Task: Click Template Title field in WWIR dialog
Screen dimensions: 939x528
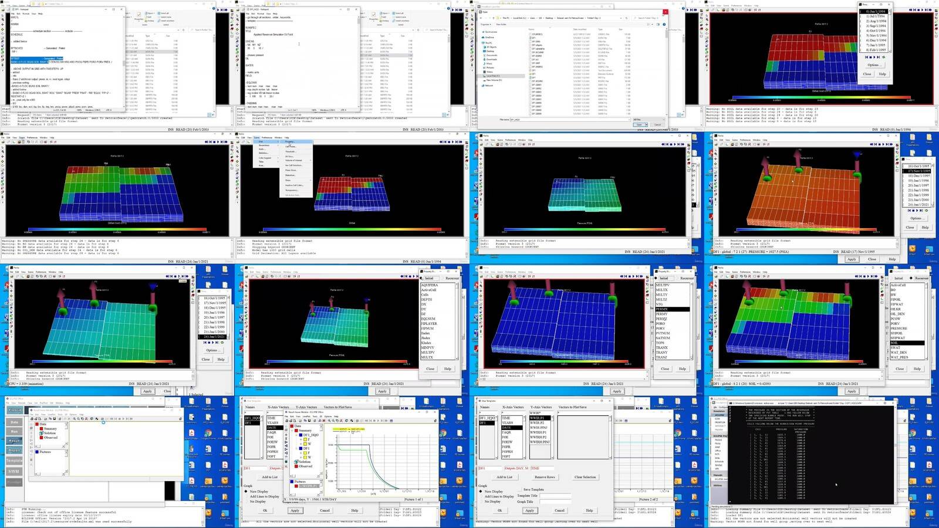Action: [x=555, y=496]
